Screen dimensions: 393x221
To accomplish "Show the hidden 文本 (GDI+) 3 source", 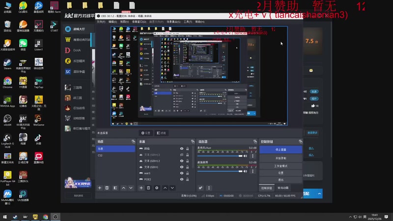I will [x=182, y=155].
